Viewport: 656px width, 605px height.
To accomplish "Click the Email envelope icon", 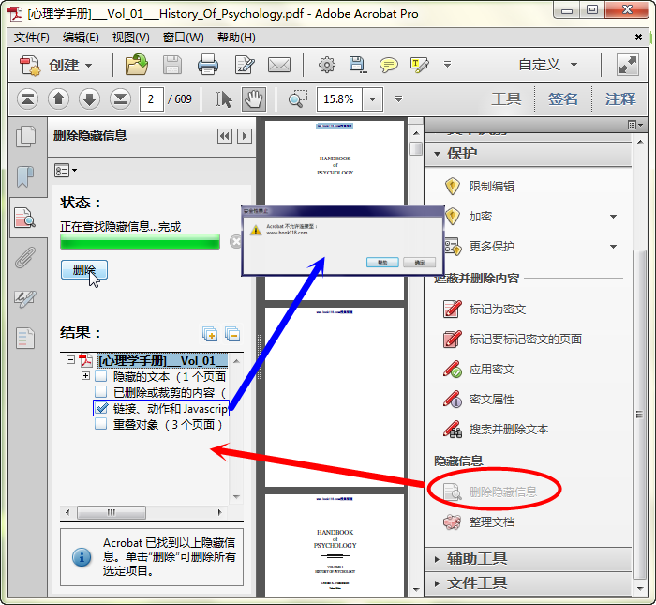I will coord(278,65).
